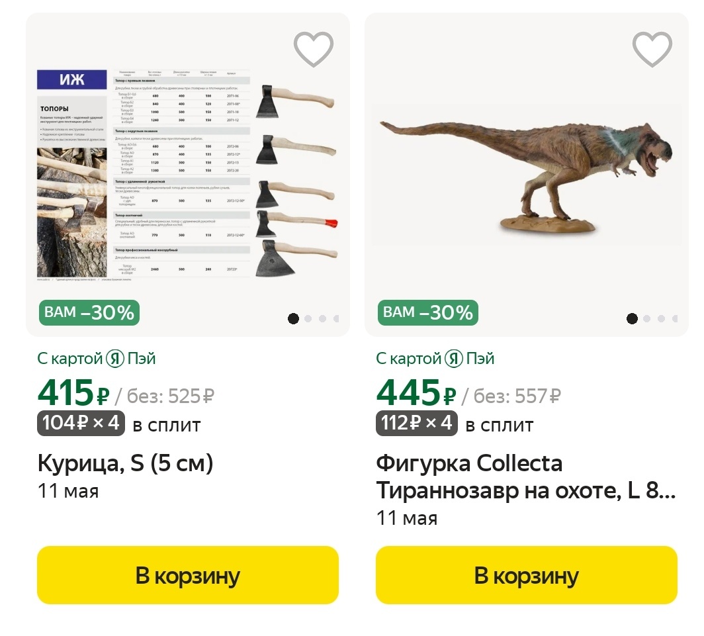Open the "Фигурка Collecta Тираннозавр" product title
Viewport: 704px width, 636px height.
click(x=525, y=477)
